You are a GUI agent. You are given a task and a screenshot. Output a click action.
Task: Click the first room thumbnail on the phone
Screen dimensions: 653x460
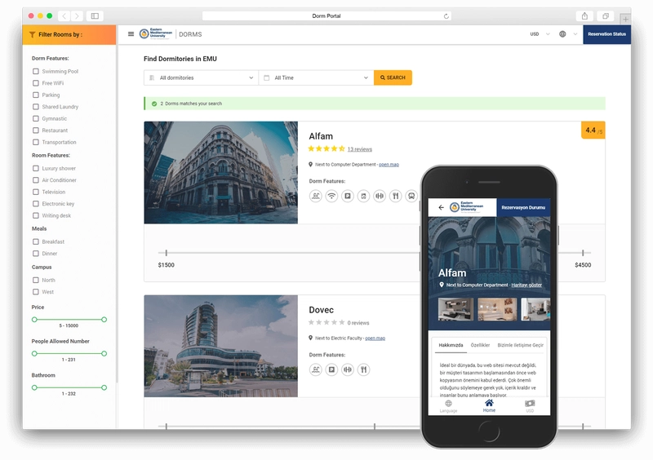pyautogui.click(x=455, y=309)
